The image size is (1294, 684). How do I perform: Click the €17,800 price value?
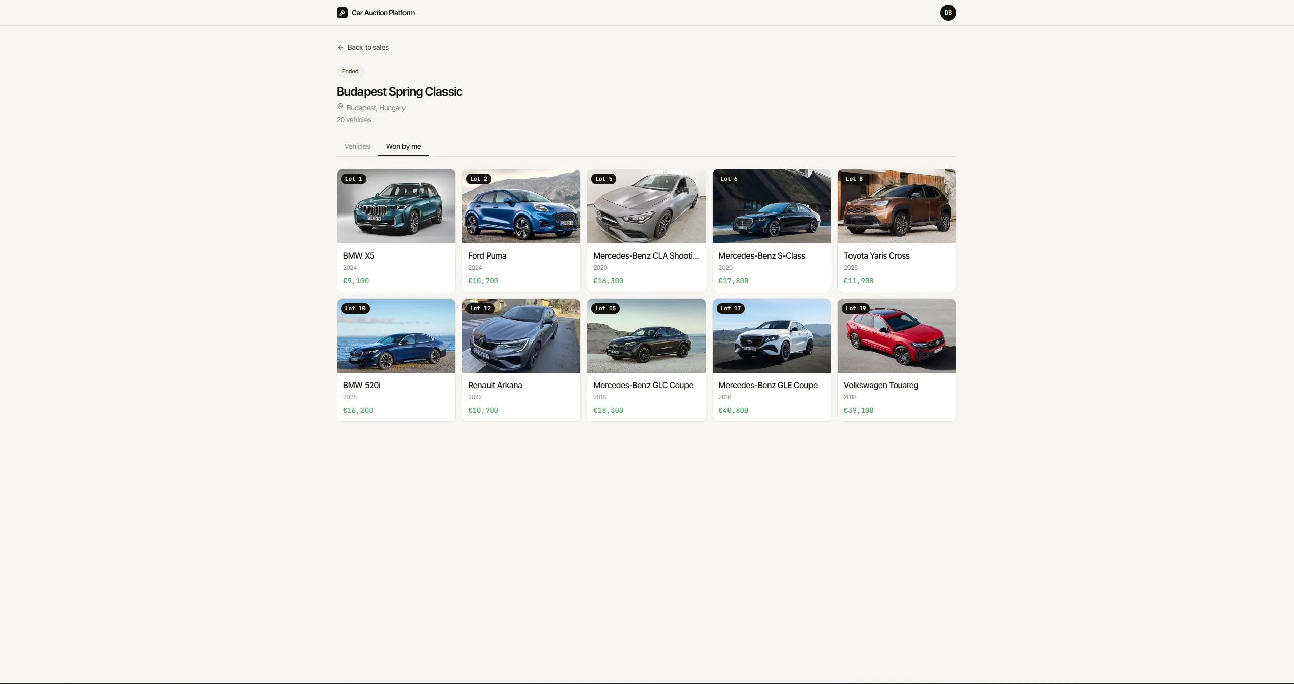(x=733, y=281)
